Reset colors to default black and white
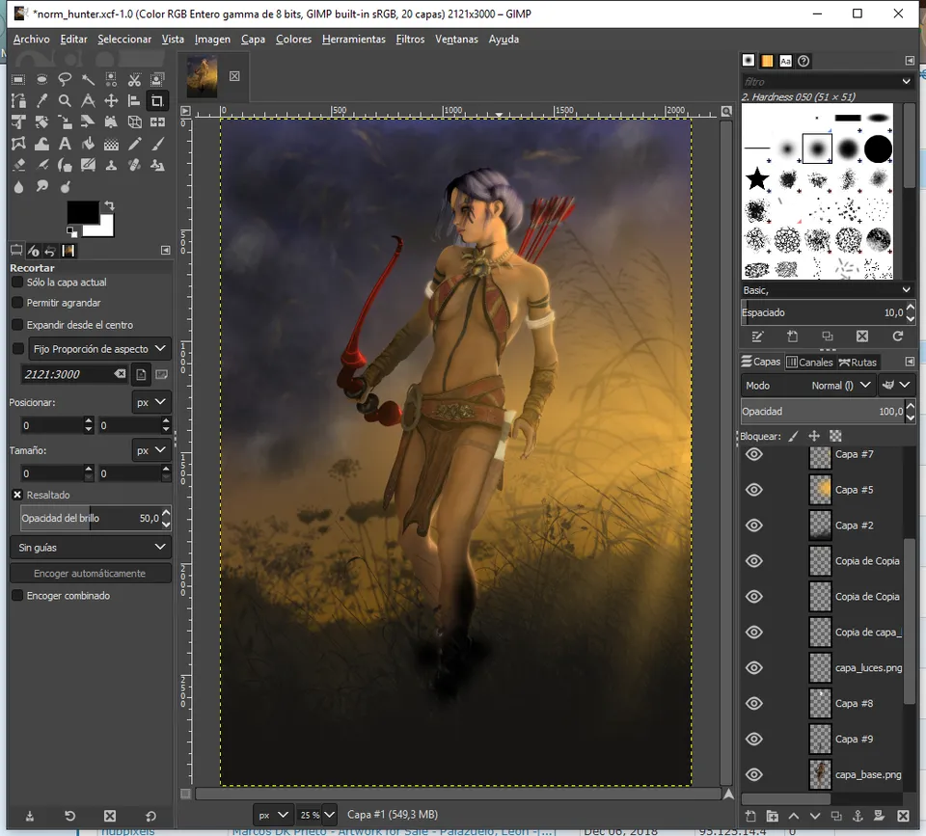926x836 pixels. pyautogui.click(x=71, y=231)
